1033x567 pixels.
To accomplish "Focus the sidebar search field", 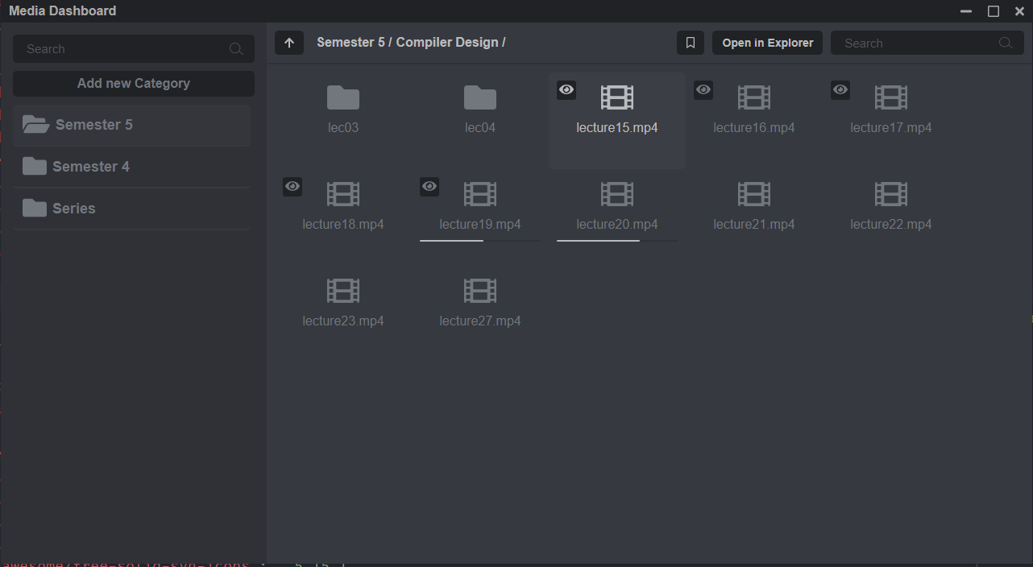I will click(125, 49).
